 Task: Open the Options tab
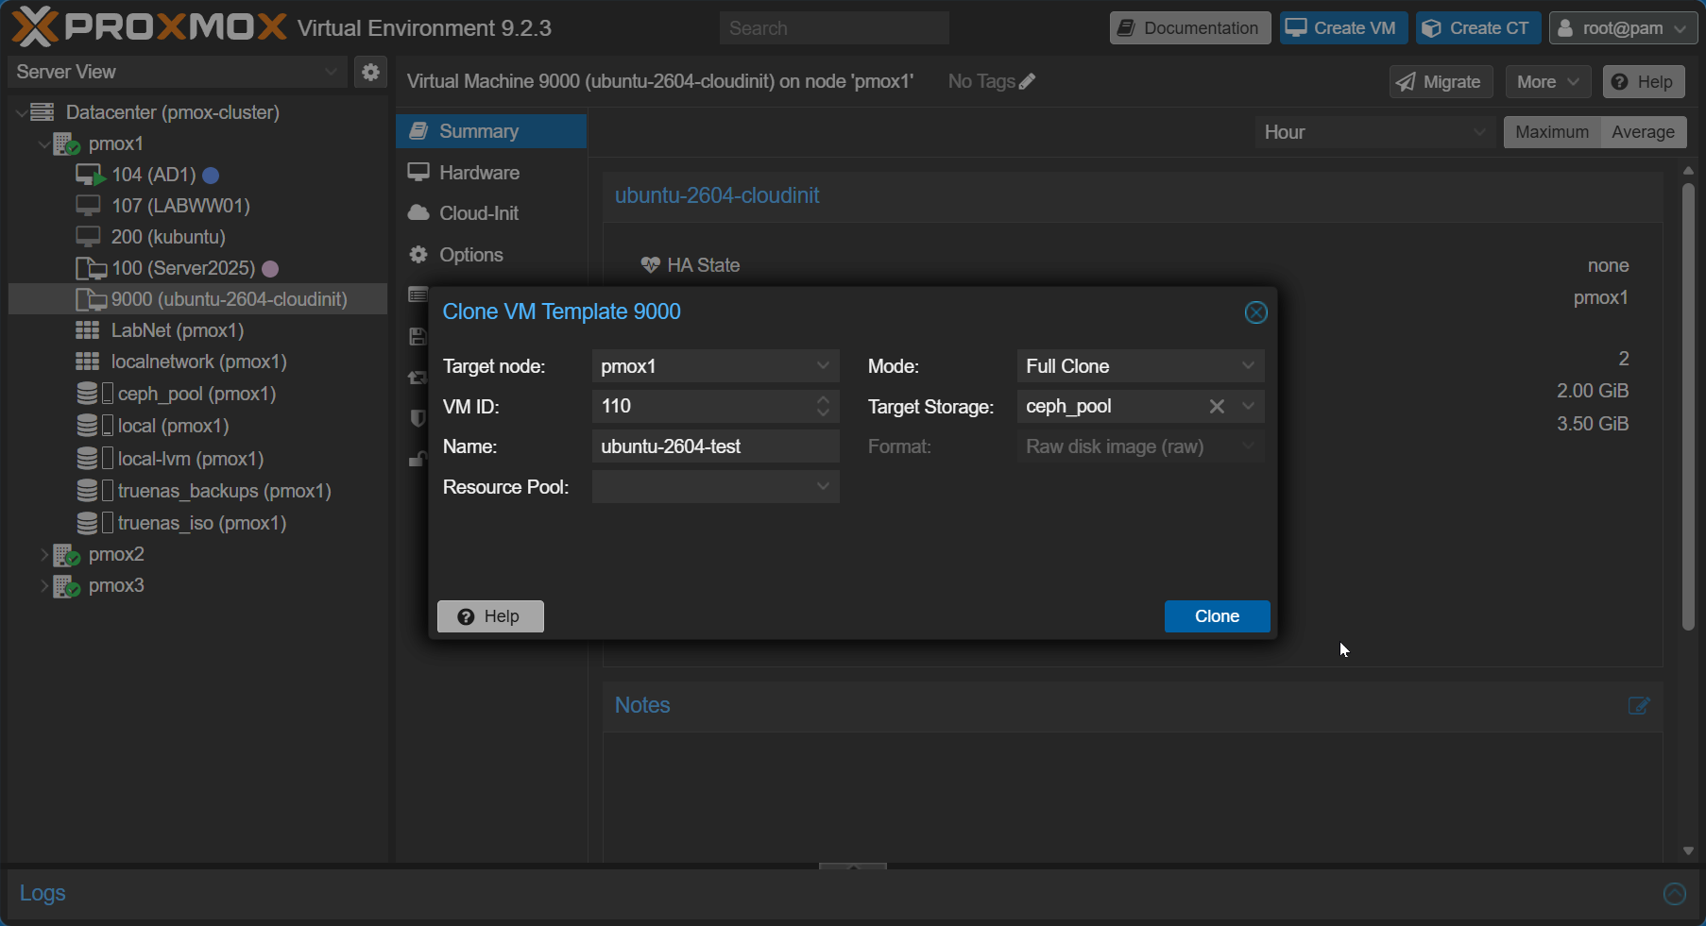click(x=491, y=255)
